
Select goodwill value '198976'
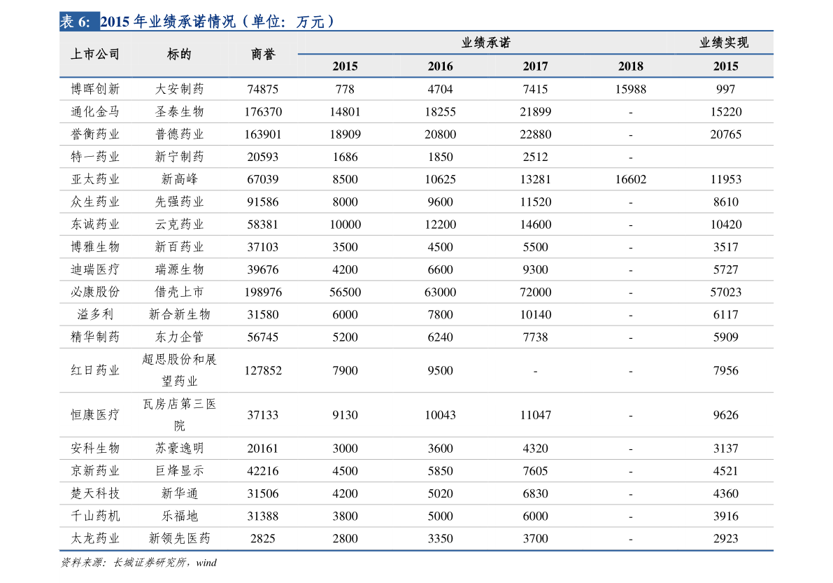click(263, 293)
